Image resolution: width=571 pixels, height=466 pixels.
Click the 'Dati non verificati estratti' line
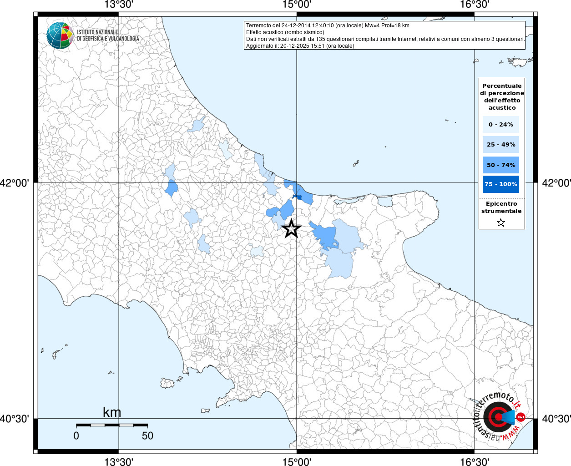pyautogui.click(x=385, y=39)
